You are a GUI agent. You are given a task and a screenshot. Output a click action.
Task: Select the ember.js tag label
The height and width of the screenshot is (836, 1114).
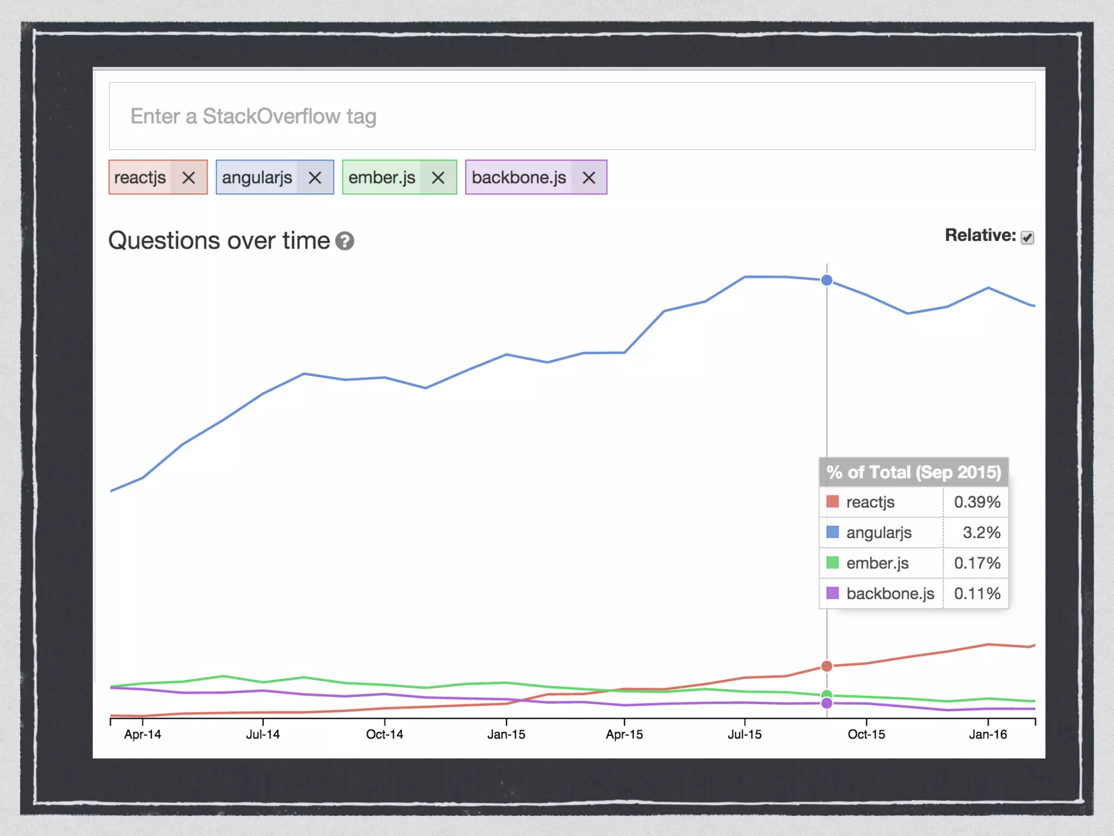click(382, 177)
